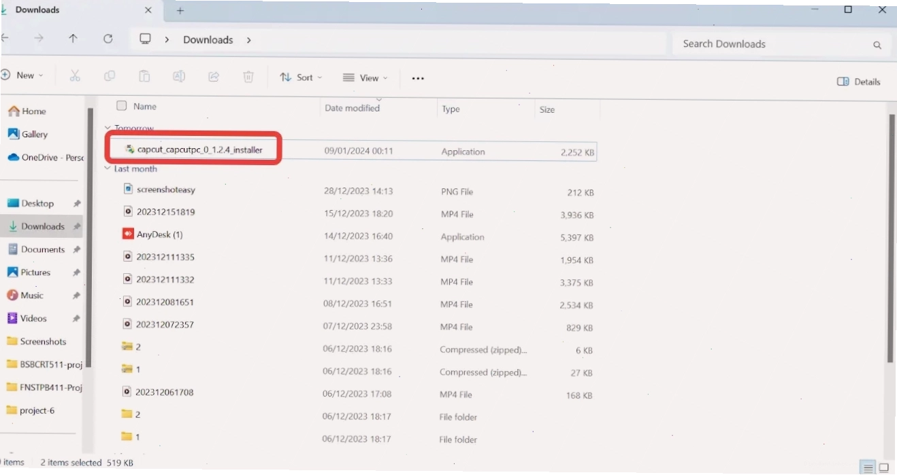Viewport: 897px width, 475px height.
Task: Click the New button in toolbar
Action: click(x=22, y=75)
